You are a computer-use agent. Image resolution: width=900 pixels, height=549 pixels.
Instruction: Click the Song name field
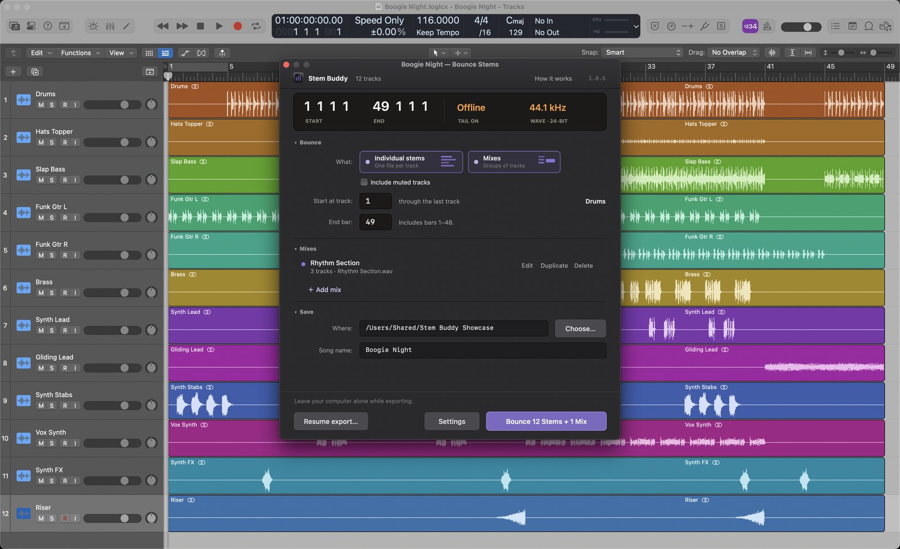point(483,350)
